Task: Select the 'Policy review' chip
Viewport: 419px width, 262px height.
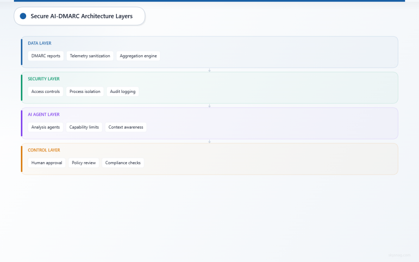Action: [83, 163]
